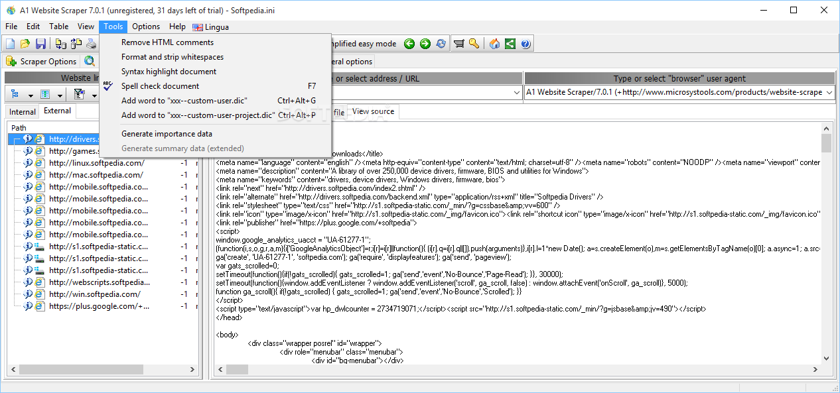Open dropdown arrow next to filter icon

pos(94,95)
